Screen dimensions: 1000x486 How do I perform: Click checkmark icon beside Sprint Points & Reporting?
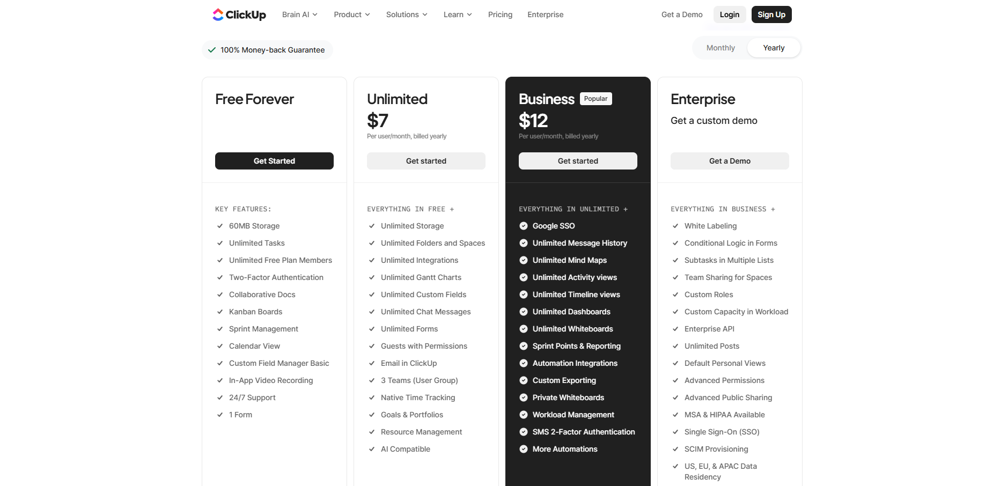(524, 346)
